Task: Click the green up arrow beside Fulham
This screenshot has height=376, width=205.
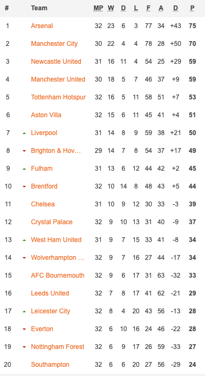Action: click(x=24, y=169)
